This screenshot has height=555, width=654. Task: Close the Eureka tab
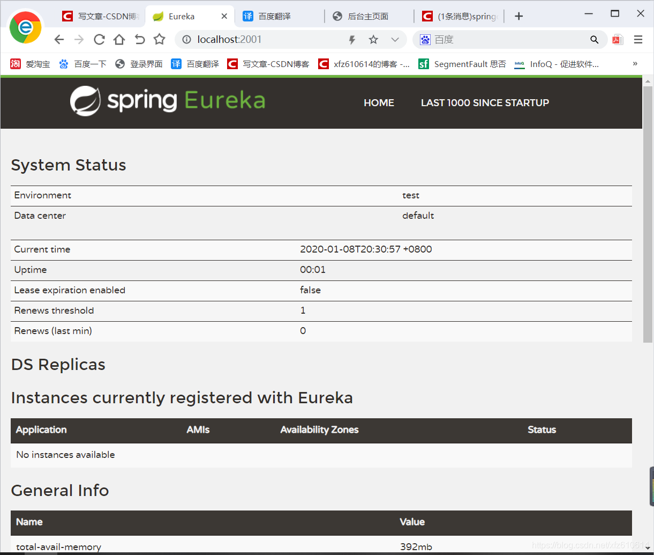click(x=224, y=16)
